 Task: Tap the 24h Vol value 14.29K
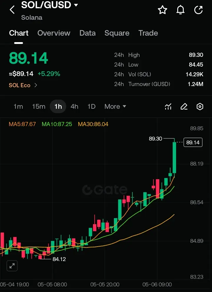195,74
